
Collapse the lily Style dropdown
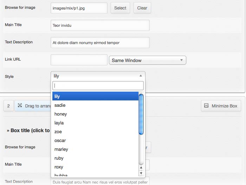pos(98,76)
